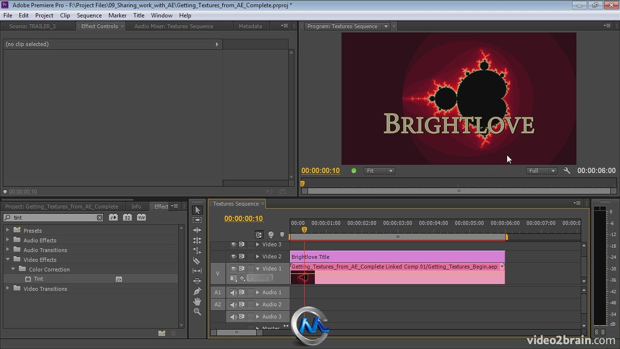
Task: Click the A1 audio source target
Action: tap(217, 292)
